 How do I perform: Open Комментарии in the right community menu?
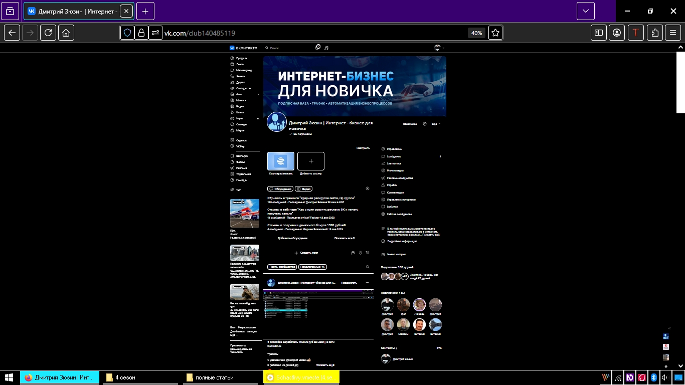pyautogui.click(x=393, y=192)
